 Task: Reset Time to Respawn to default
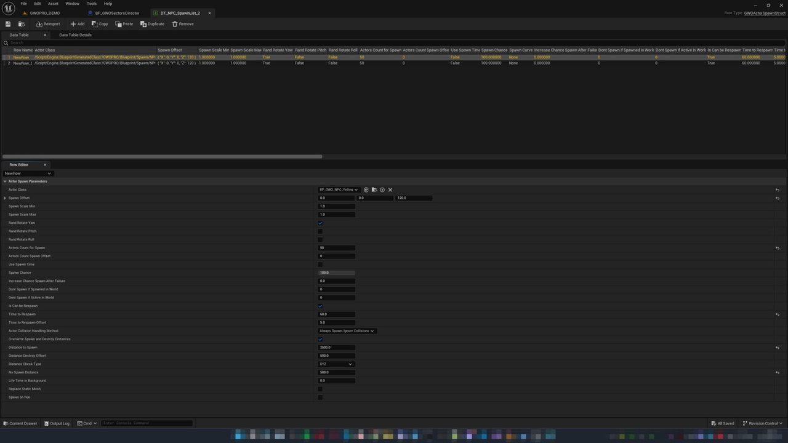tap(777, 314)
